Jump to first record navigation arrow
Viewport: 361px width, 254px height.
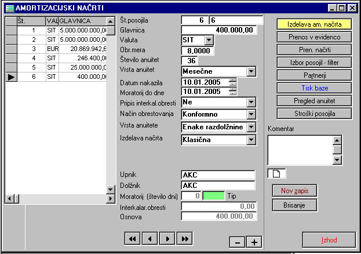coord(132,239)
